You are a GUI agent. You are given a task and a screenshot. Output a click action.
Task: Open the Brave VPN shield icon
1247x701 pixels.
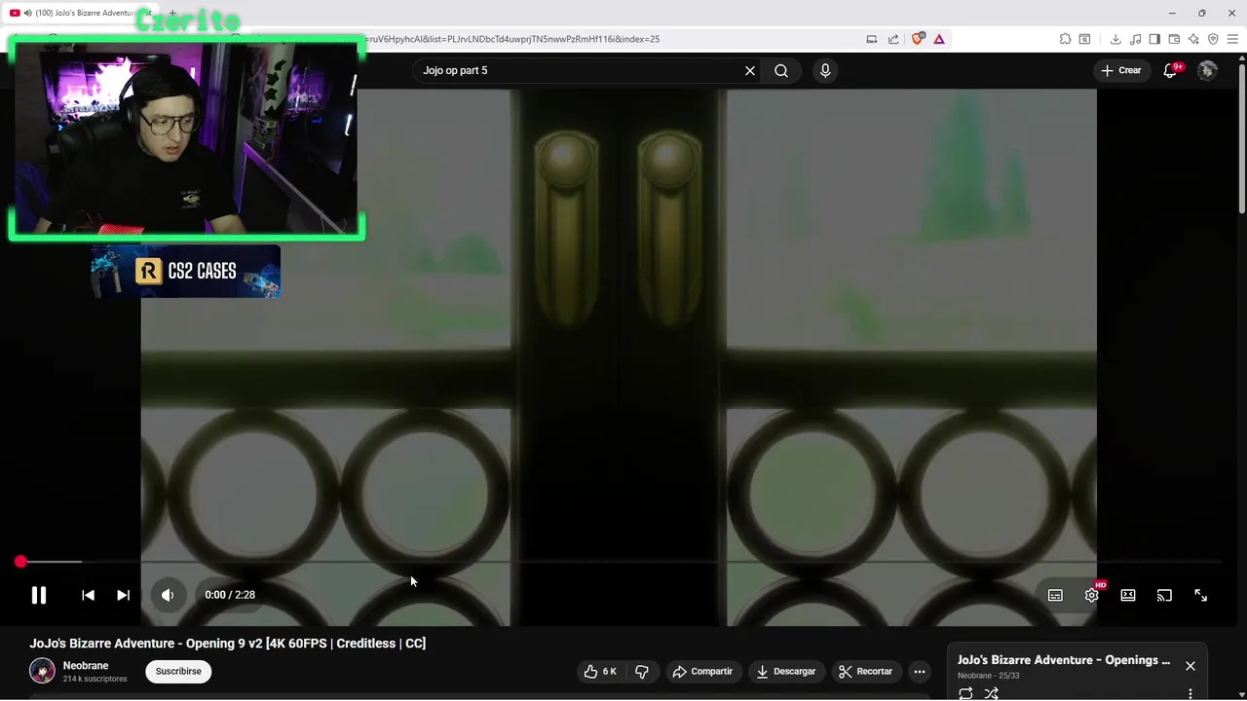point(1213,39)
